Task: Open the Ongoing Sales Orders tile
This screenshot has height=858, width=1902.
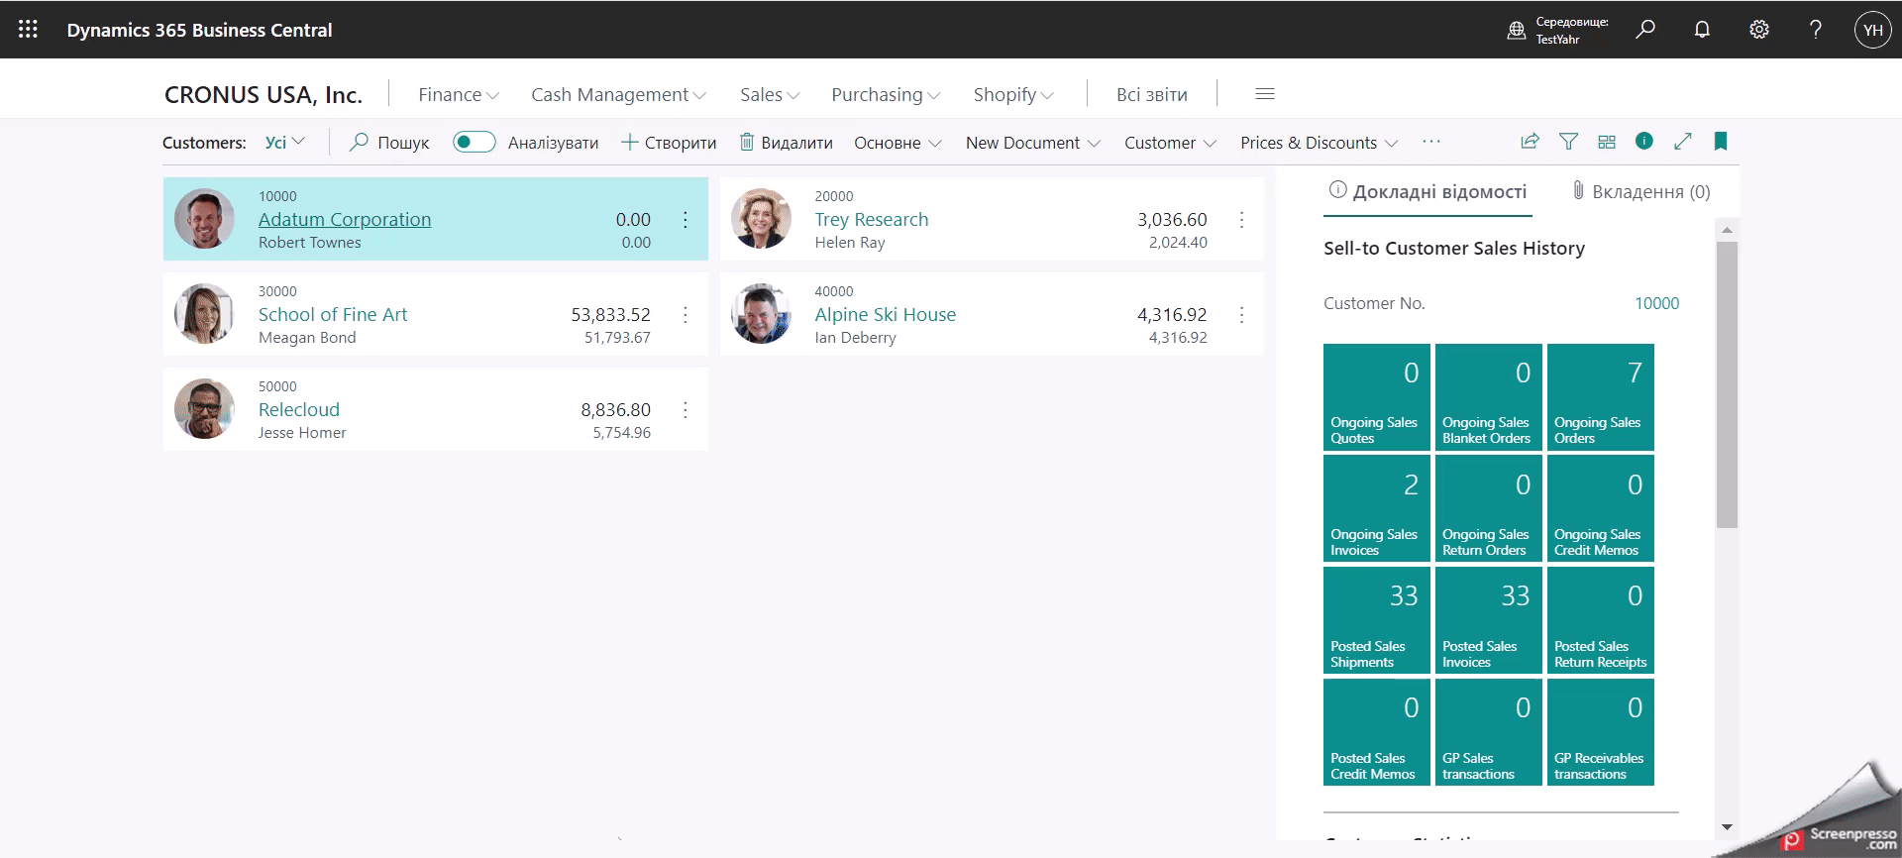Action: tap(1600, 397)
